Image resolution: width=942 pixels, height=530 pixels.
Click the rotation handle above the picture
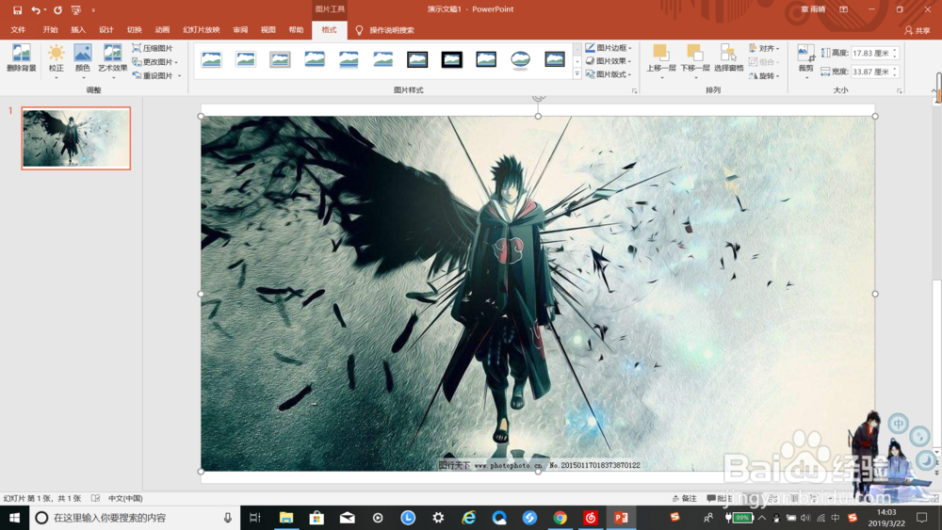tap(538, 97)
